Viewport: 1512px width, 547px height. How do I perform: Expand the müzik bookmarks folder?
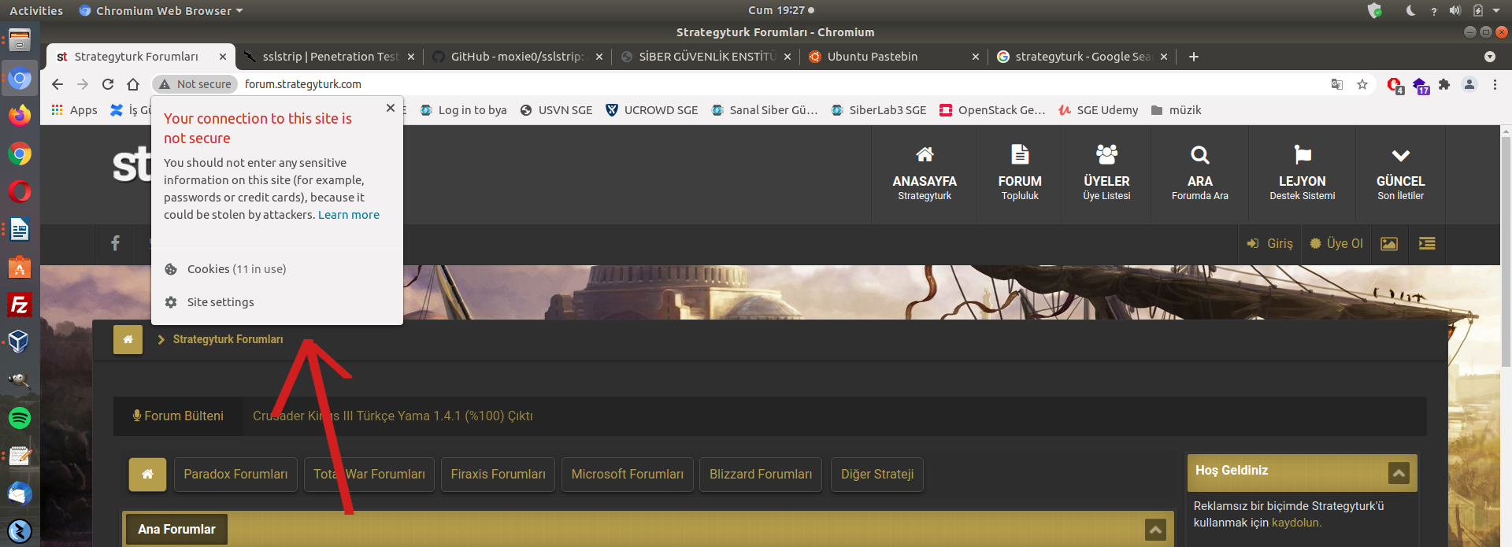pos(1176,110)
